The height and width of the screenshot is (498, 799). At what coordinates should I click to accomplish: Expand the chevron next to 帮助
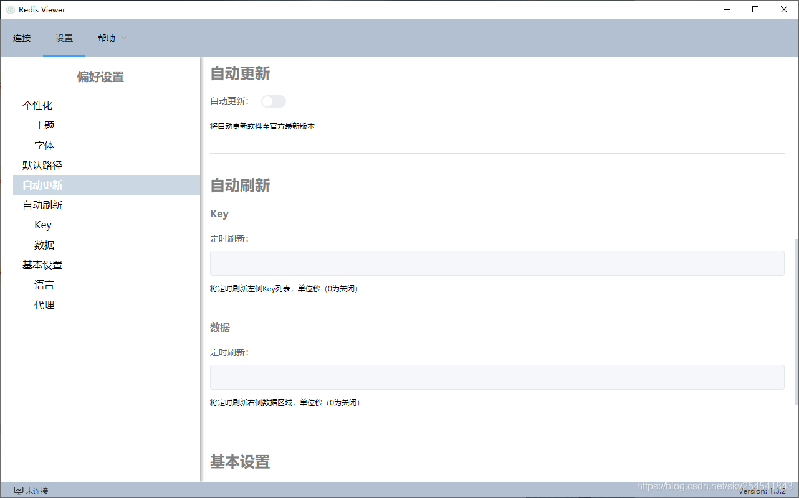click(123, 38)
